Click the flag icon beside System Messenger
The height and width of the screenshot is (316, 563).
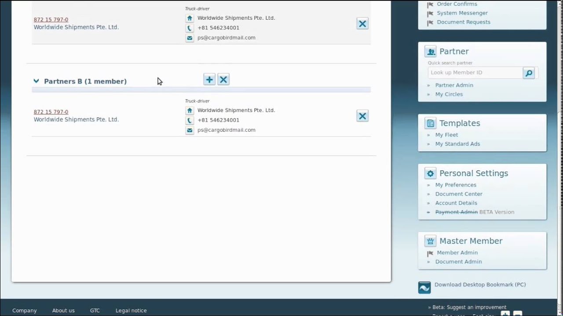pos(430,14)
